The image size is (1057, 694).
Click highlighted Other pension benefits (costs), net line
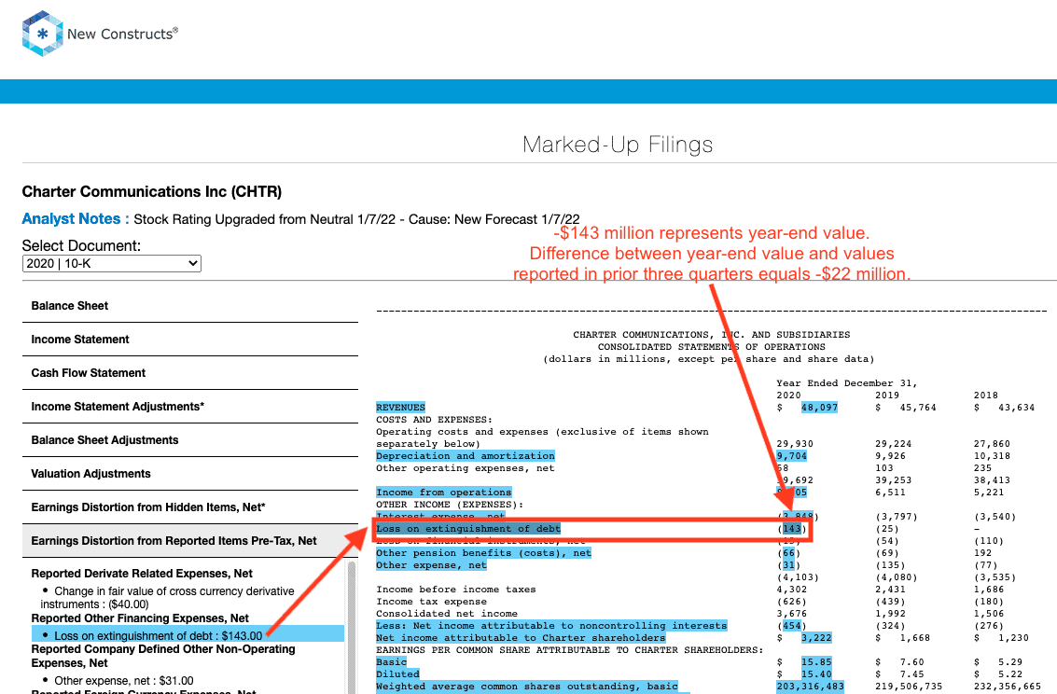click(x=483, y=553)
